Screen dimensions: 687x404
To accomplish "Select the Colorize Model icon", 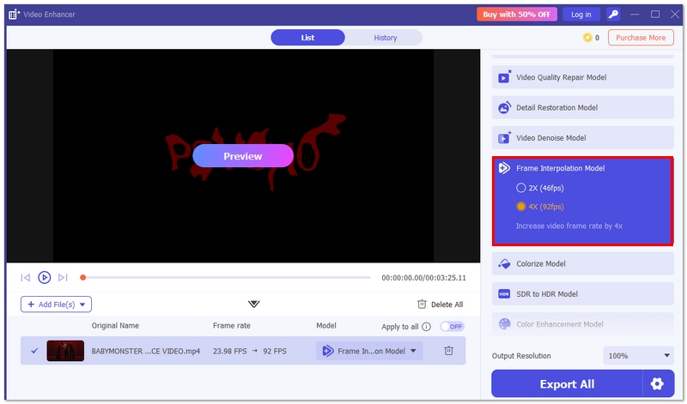I will (504, 264).
